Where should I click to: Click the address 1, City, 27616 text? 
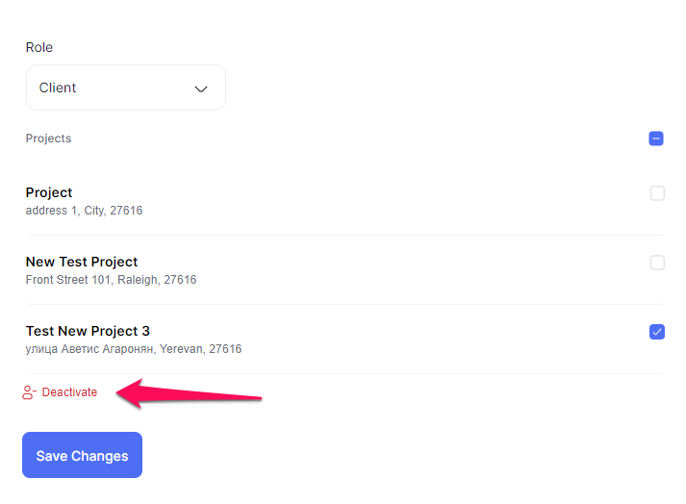click(84, 211)
